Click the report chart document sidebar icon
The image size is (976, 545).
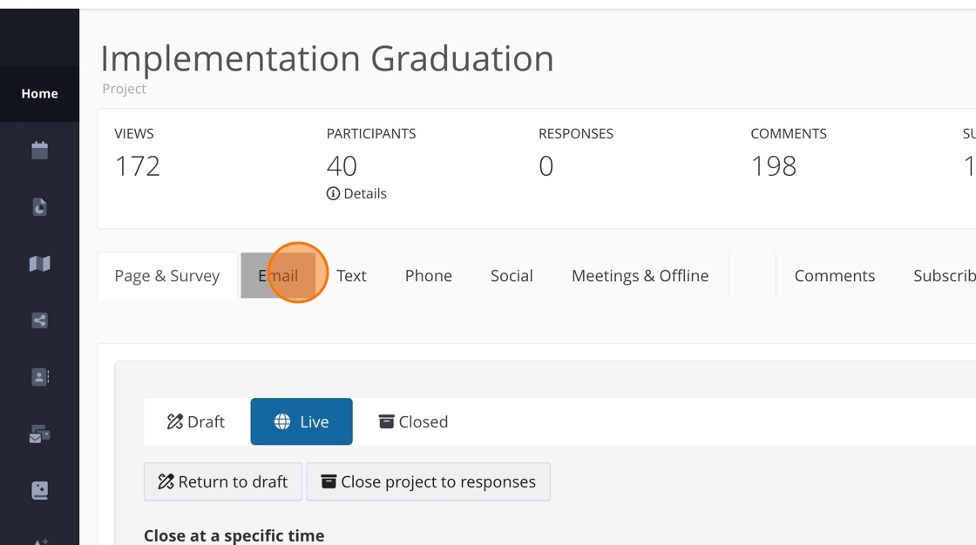click(x=39, y=207)
